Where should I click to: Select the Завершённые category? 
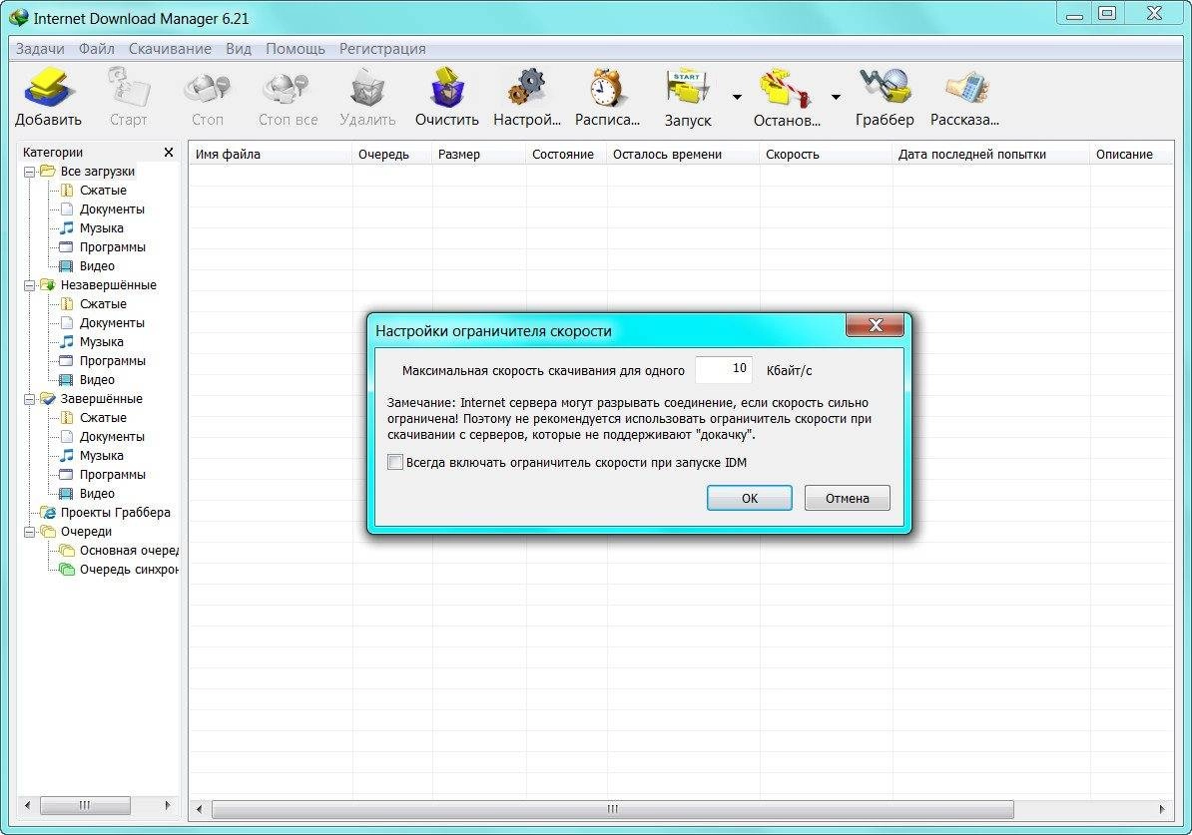pyautogui.click(x=101, y=399)
